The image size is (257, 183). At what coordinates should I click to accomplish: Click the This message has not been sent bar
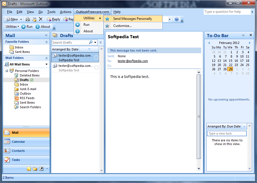(154, 50)
